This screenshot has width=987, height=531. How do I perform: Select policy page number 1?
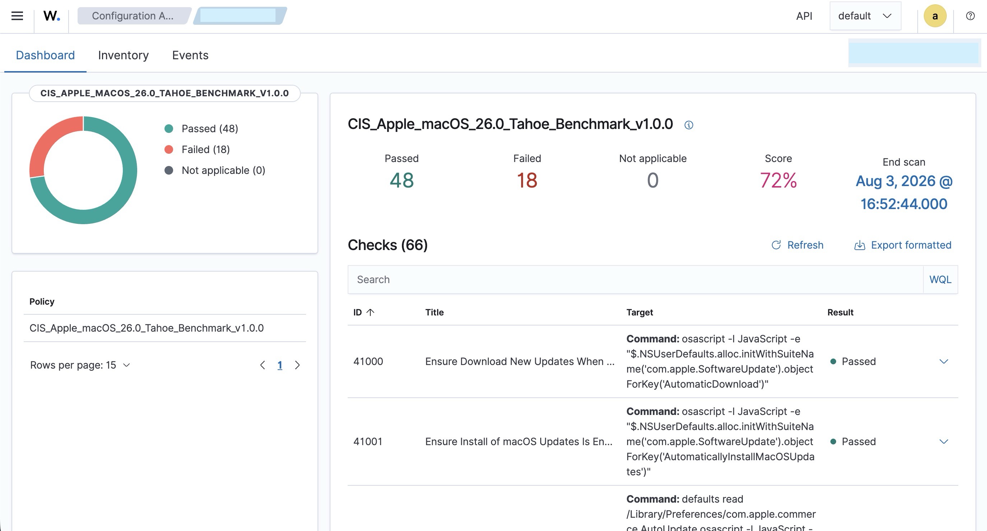pyautogui.click(x=280, y=365)
